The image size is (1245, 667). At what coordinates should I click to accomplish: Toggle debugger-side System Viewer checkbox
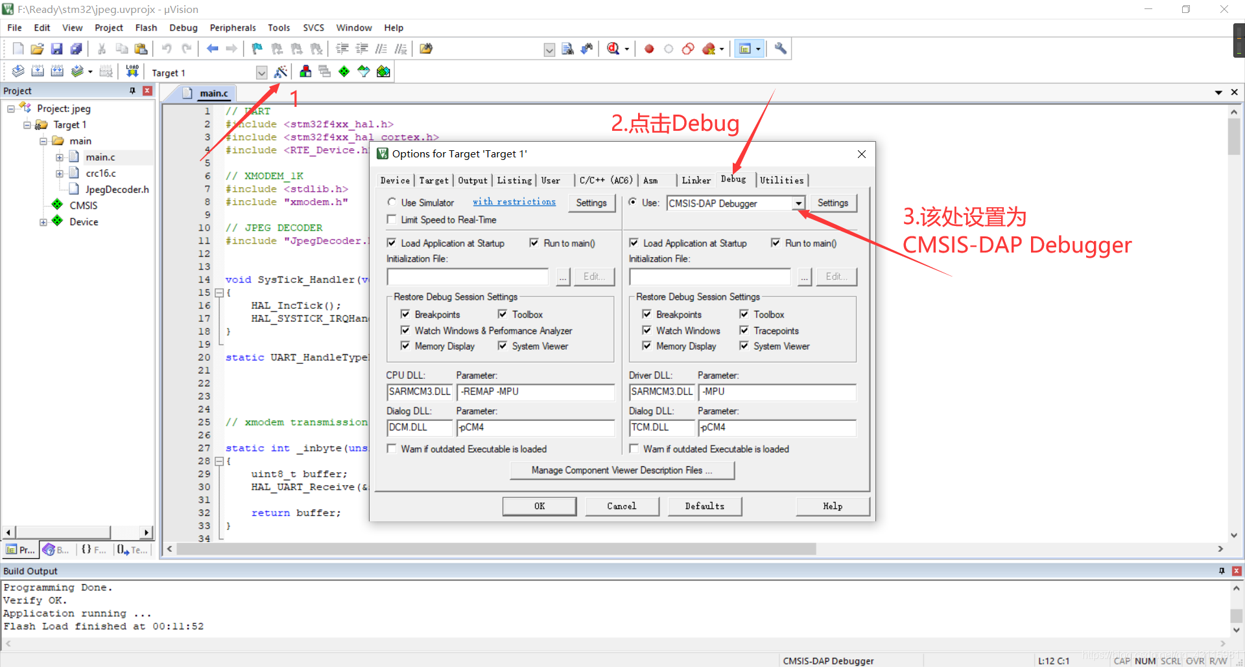(744, 346)
